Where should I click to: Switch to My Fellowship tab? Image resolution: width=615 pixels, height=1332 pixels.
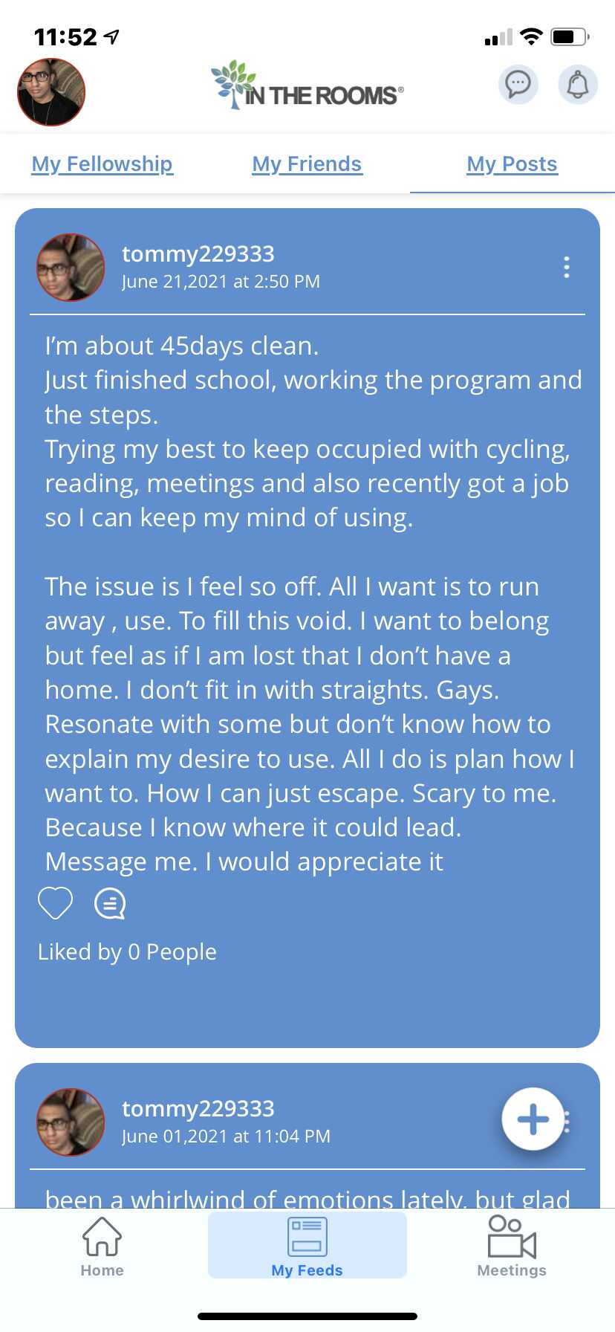pyautogui.click(x=102, y=164)
